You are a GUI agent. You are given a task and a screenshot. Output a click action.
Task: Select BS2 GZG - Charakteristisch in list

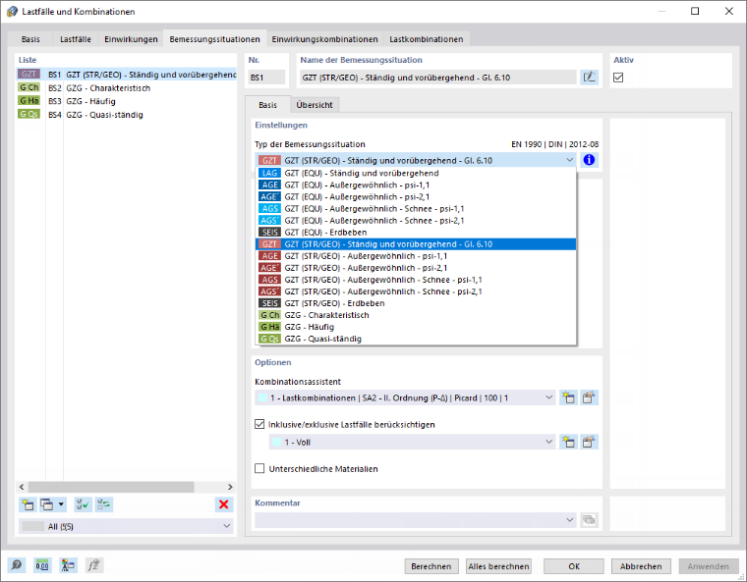click(x=127, y=87)
